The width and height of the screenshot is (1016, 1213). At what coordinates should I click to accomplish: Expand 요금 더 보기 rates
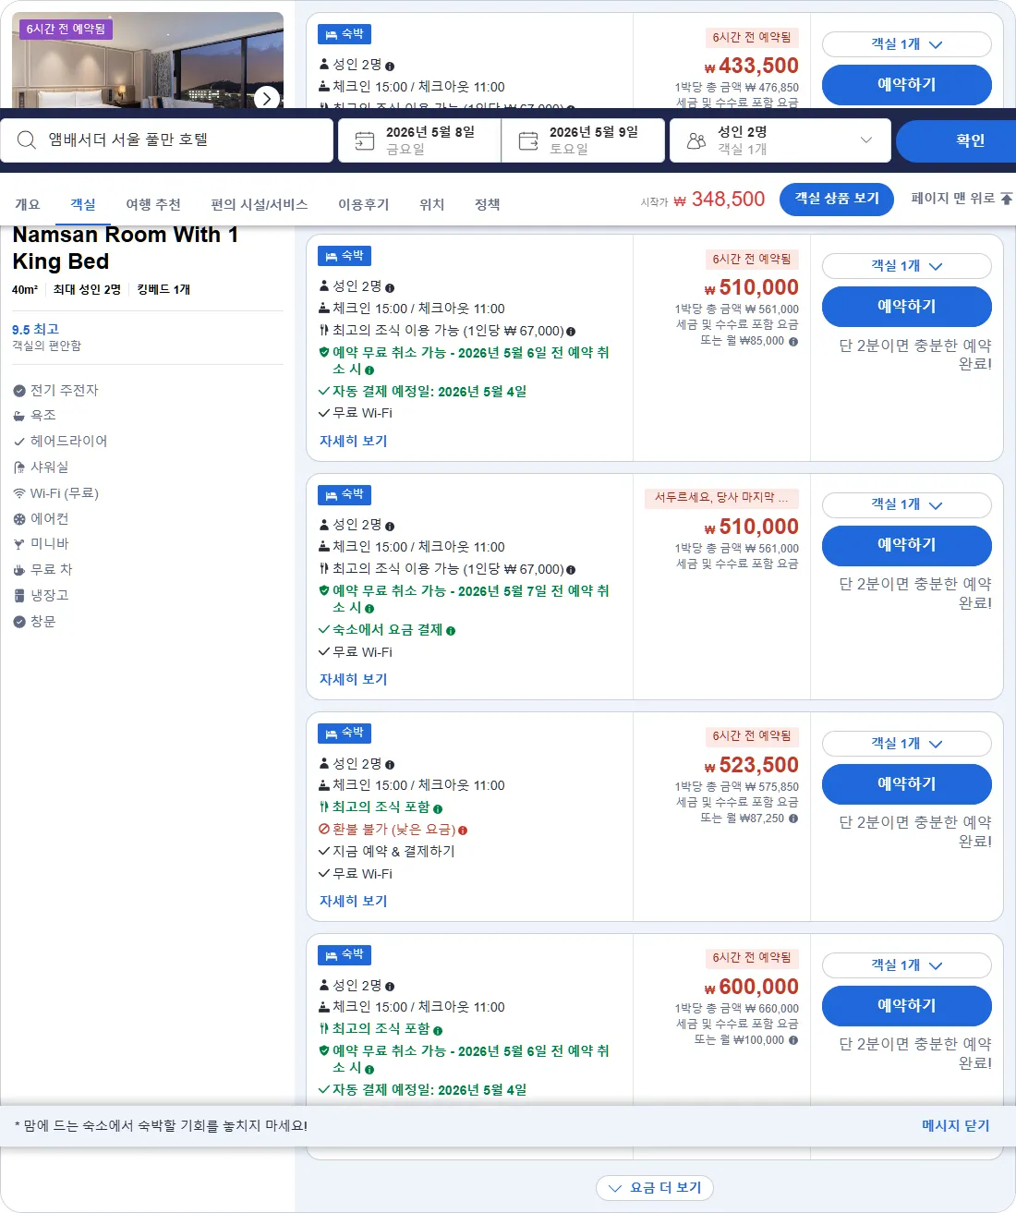point(655,1188)
